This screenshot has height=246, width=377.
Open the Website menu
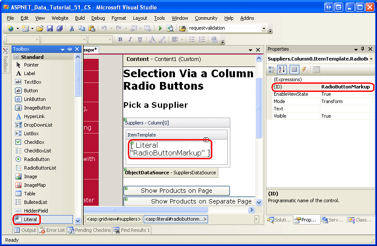pos(60,18)
